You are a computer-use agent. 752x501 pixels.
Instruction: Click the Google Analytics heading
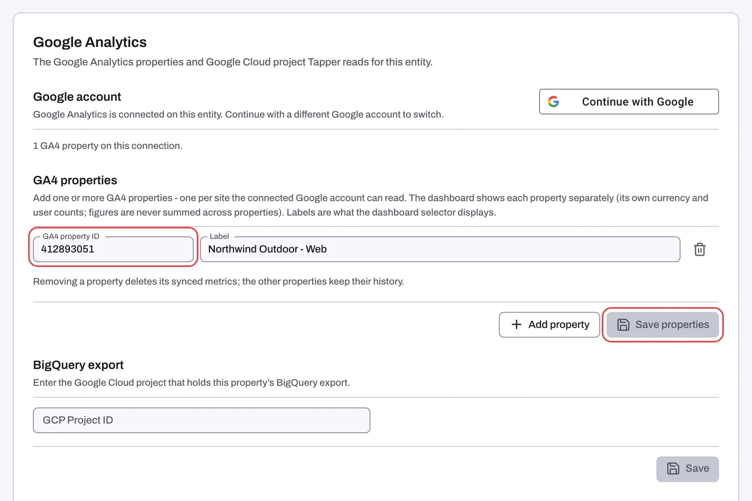click(90, 42)
